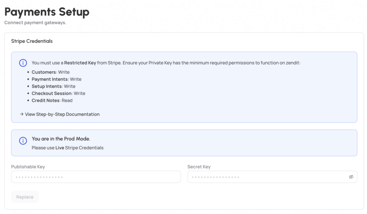This screenshot has width=367, height=214.
Task: Click the arrow before View Step-by-Step Documentation
Action: coord(22,115)
